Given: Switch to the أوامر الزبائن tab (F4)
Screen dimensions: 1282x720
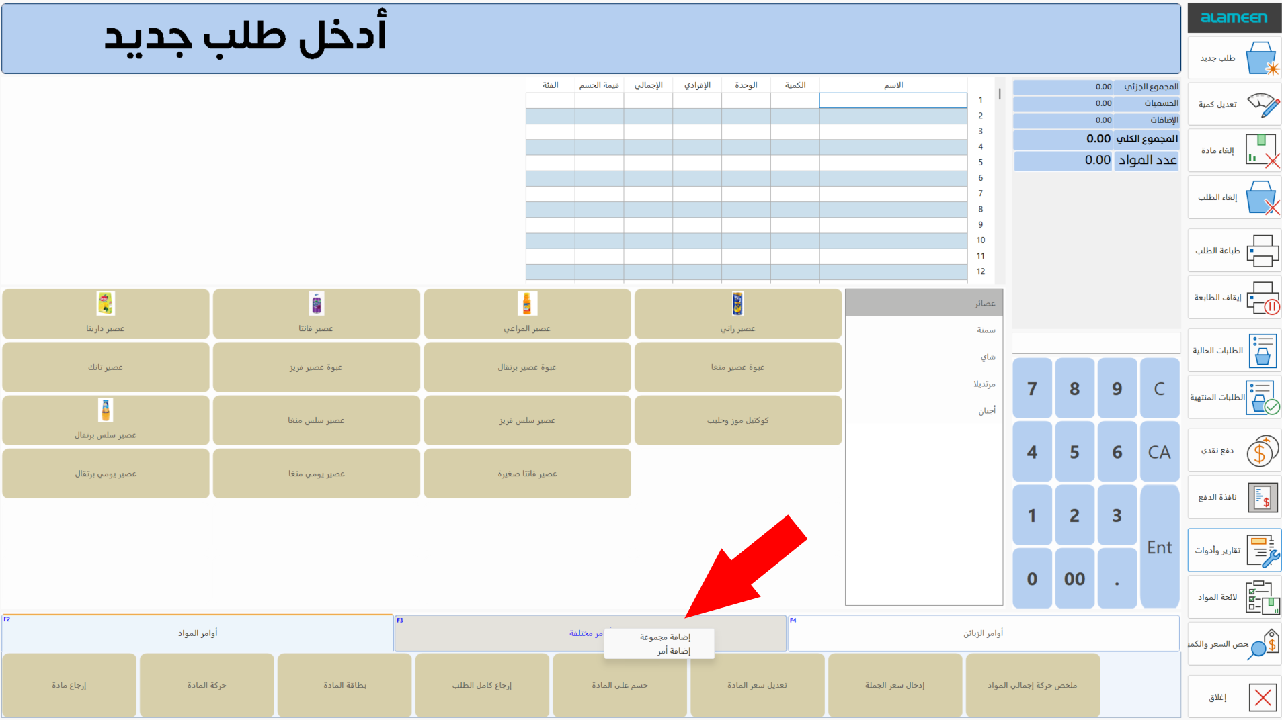Looking at the screenshot, I should coord(983,632).
